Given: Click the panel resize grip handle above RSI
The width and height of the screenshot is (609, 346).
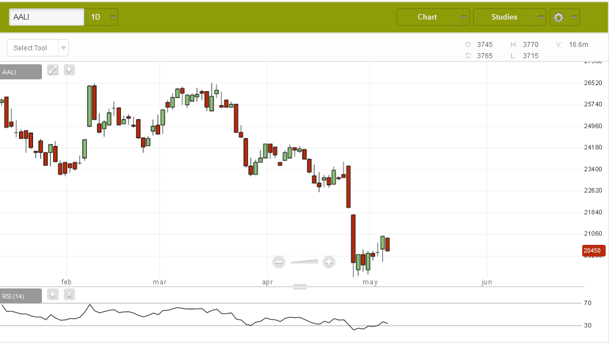Looking at the screenshot, I should pyautogui.click(x=300, y=287).
